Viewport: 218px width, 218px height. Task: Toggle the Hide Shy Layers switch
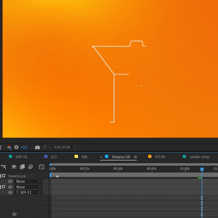click(x=14, y=166)
